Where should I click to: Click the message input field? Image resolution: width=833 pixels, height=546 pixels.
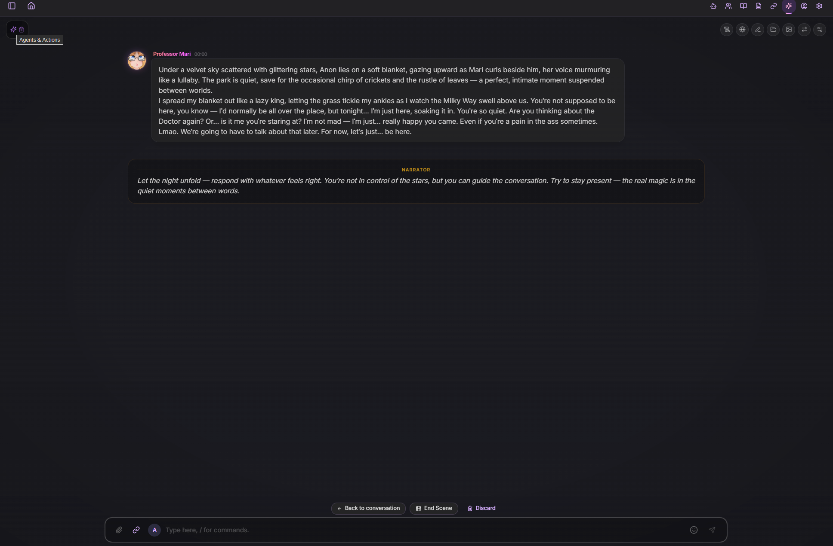[x=422, y=530]
